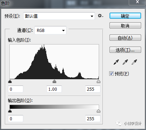
Task: Click the midtone gamma field 1.00
Action: point(54,89)
